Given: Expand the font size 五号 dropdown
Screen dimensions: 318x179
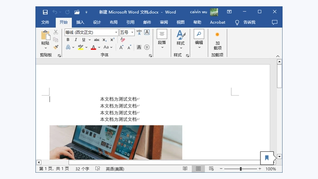Looking at the screenshot, I should tap(132, 32).
